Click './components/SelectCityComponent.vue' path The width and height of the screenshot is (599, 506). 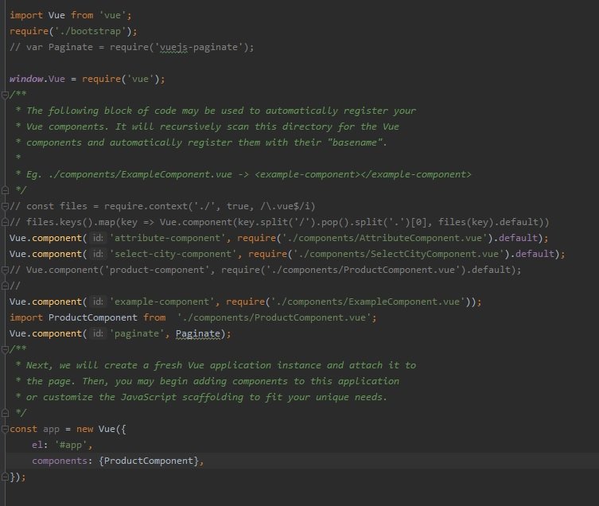[x=399, y=254]
